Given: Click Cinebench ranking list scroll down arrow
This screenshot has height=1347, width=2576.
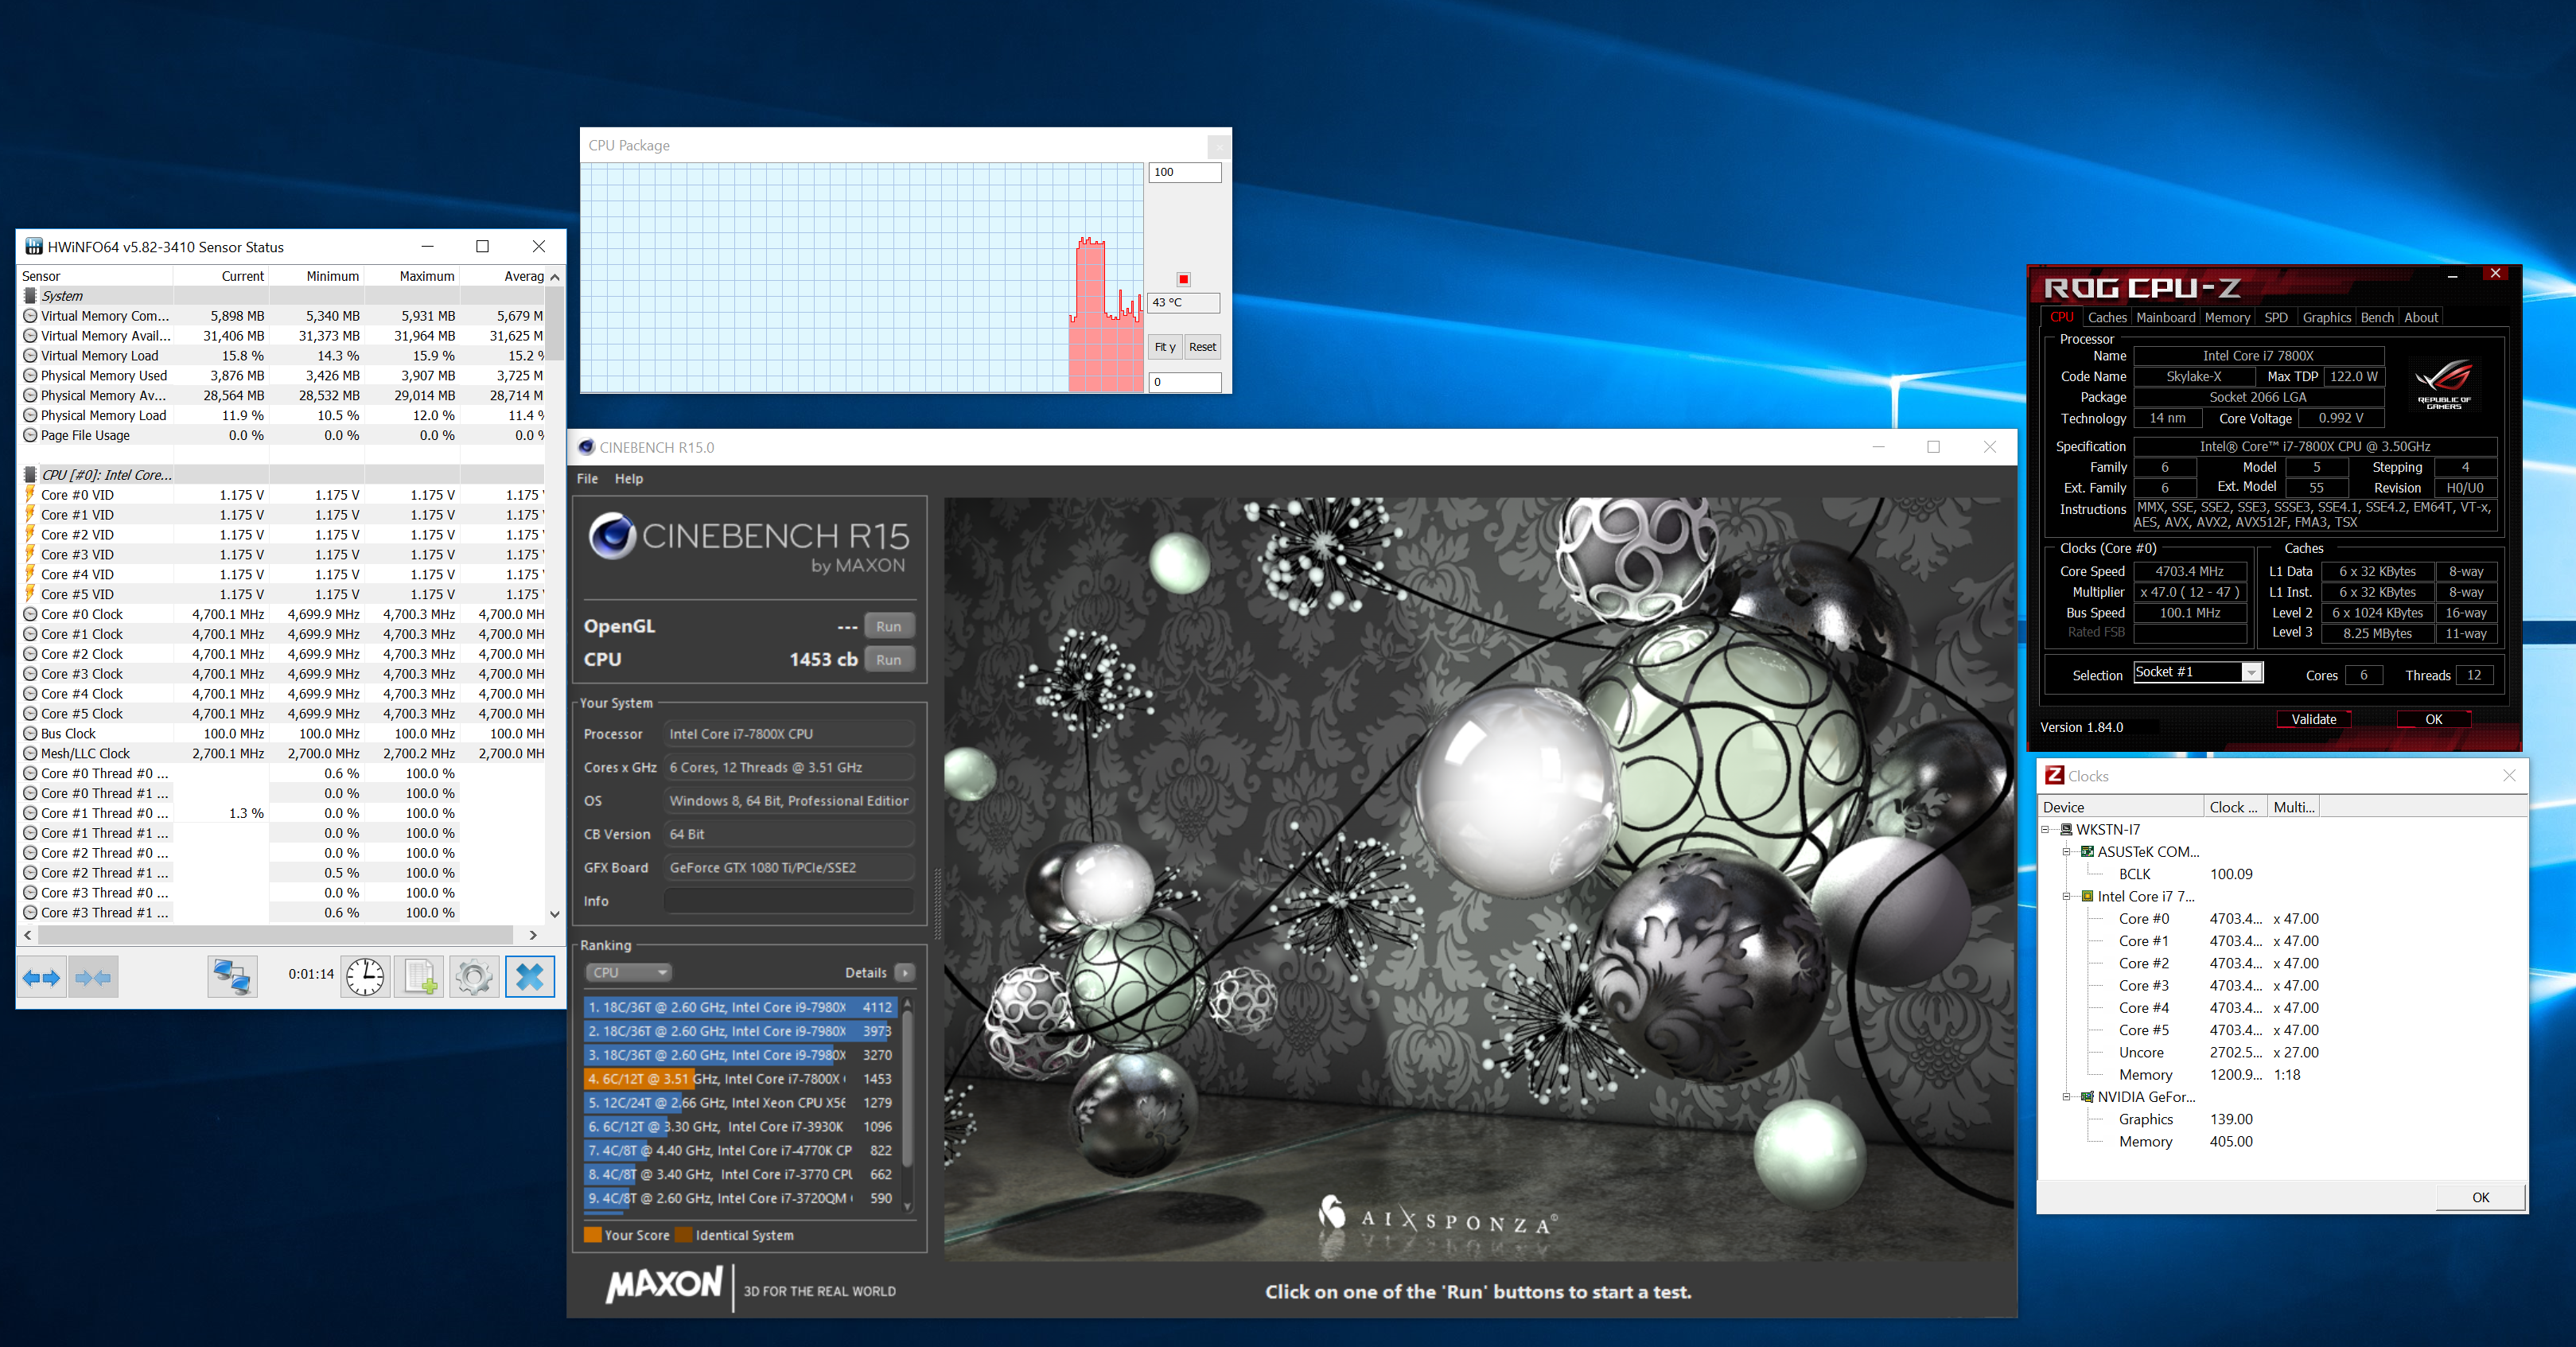Looking at the screenshot, I should coord(907,1206).
